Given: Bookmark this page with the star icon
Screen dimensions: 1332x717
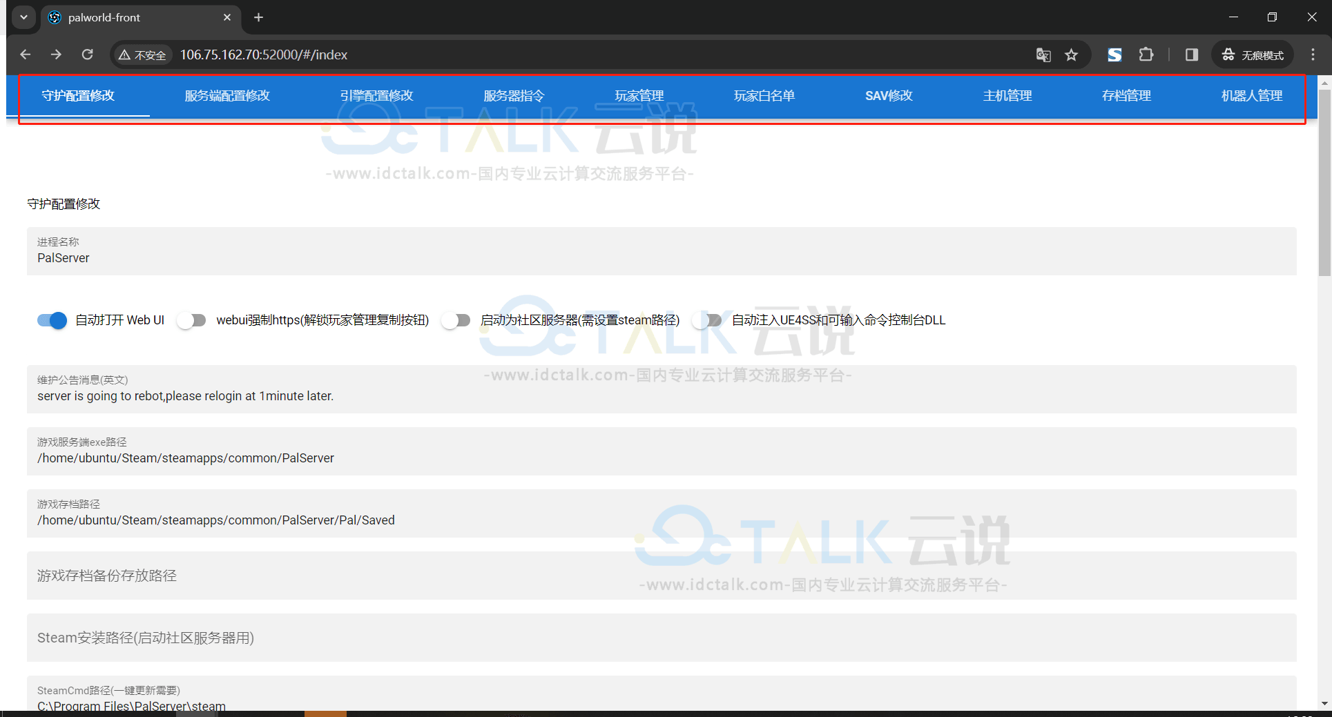Looking at the screenshot, I should tap(1071, 55).
